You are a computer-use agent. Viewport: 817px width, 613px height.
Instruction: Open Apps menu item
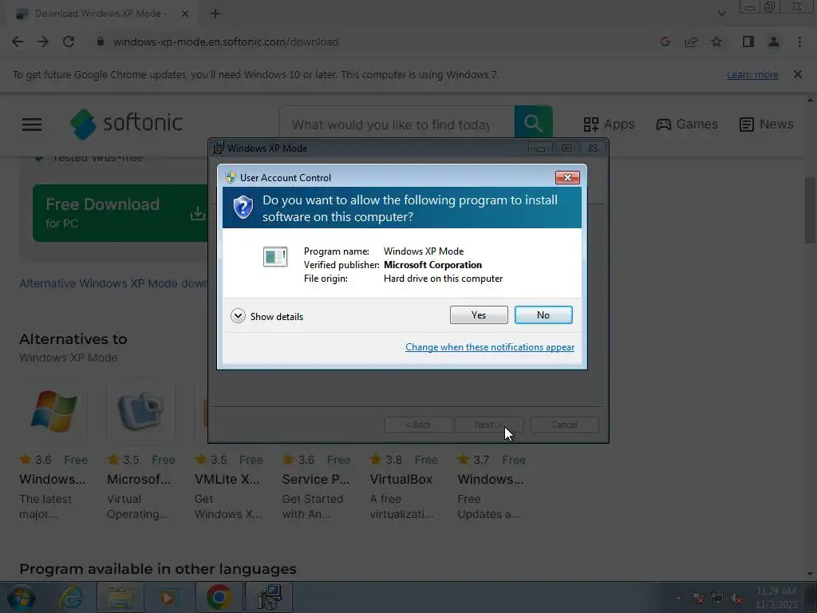(x=609, y=124)
